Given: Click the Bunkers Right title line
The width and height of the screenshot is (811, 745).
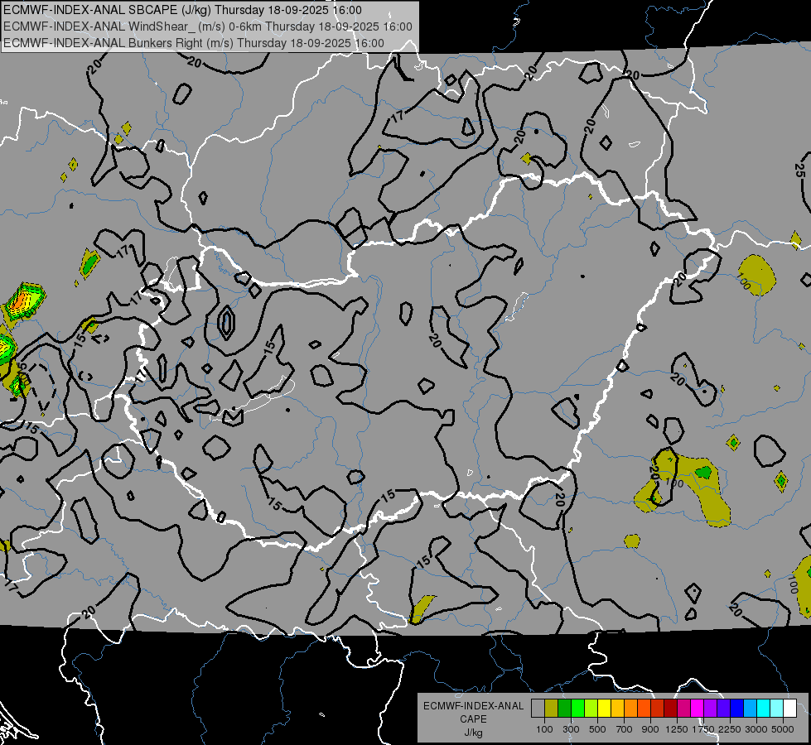Looking at the screenshot, I should click(194, 43).
